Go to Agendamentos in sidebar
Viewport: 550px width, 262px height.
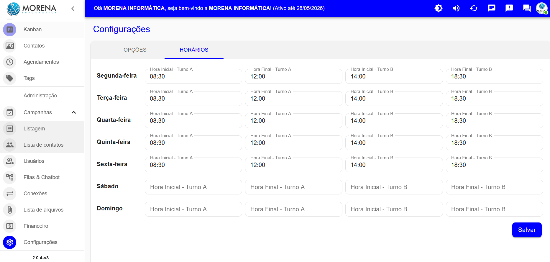[41, 62]
